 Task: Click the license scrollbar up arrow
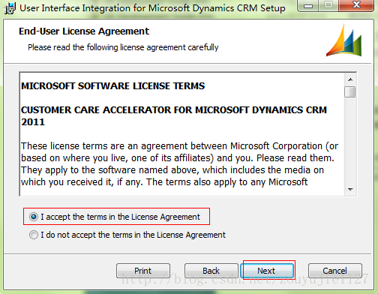coord(350,79)
